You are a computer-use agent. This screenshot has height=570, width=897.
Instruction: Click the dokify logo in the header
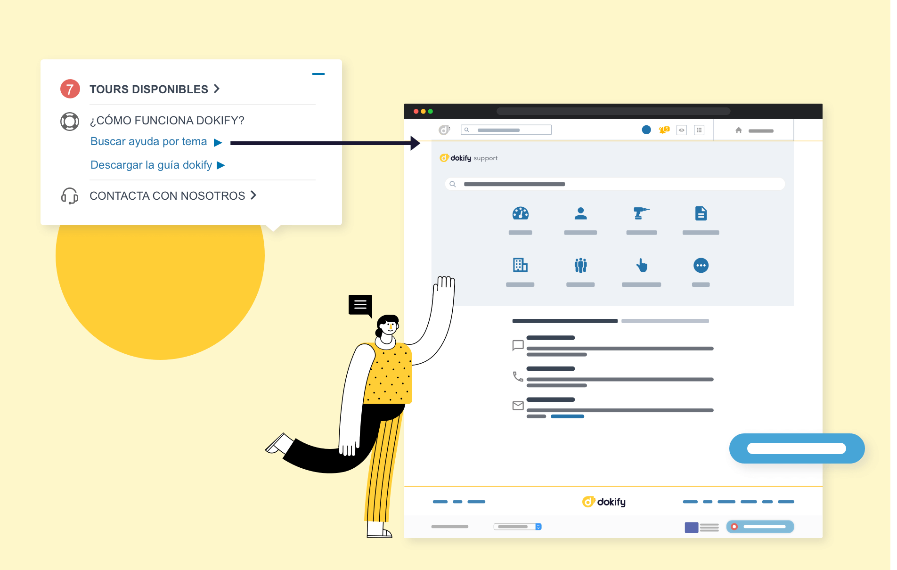point(444,130)
